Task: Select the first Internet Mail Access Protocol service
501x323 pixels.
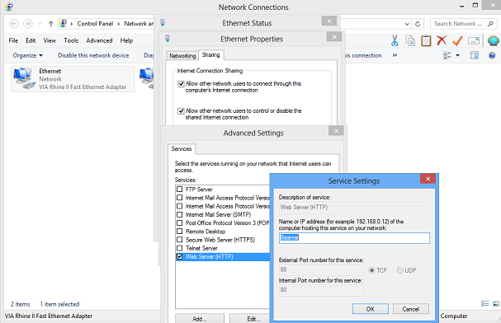Action: [223, 198]
